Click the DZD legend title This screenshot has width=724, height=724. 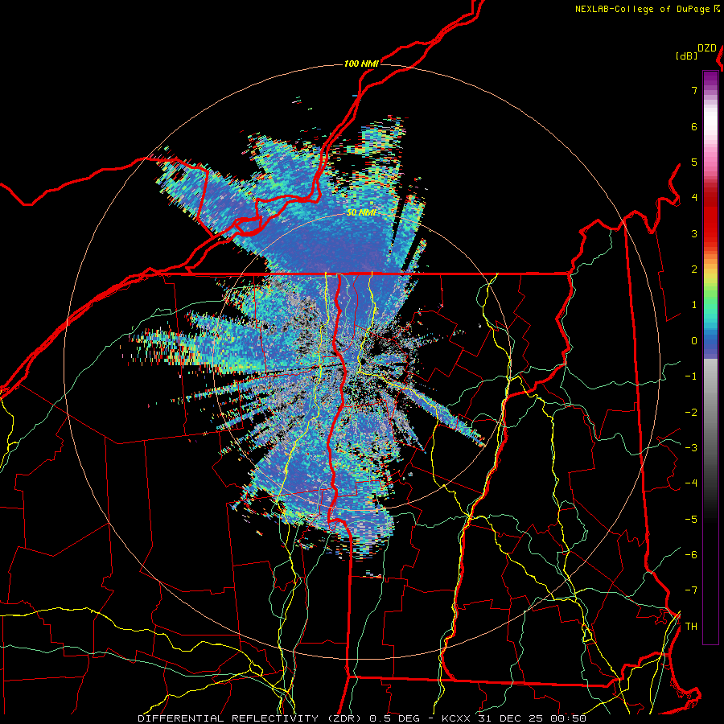coord(707,48)
